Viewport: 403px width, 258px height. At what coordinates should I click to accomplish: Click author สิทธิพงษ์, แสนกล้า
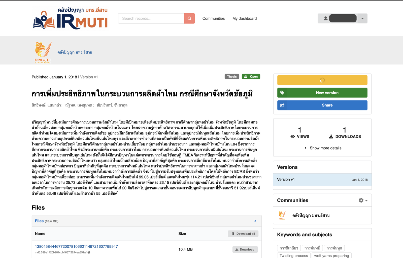(x=47, y=105)
